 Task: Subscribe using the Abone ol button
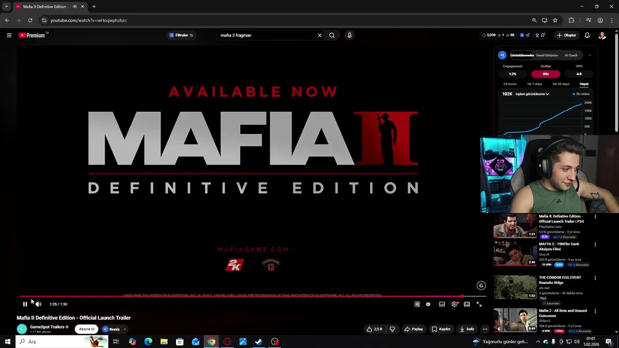pyautogui.click(x=87, y=329)
